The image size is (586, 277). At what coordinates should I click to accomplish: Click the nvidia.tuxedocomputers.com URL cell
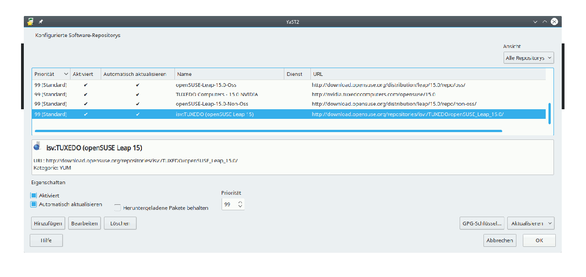(x=374, y=95)
